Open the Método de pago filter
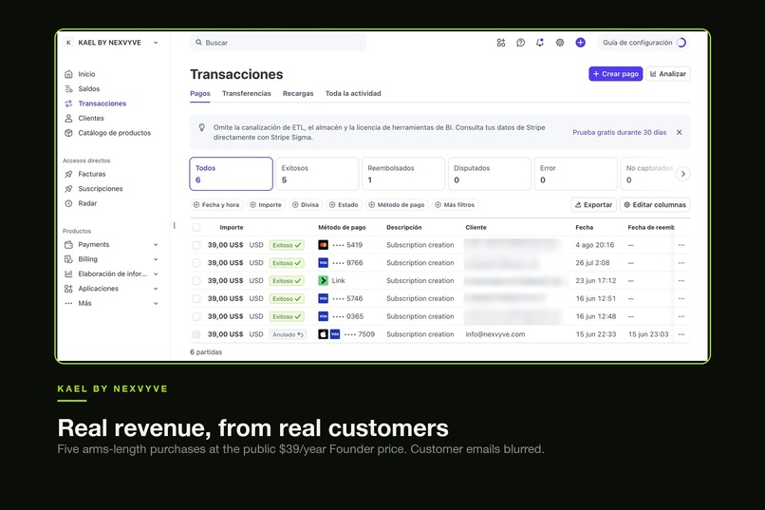This screenshot has height=510, width=765. pos(396,205)
